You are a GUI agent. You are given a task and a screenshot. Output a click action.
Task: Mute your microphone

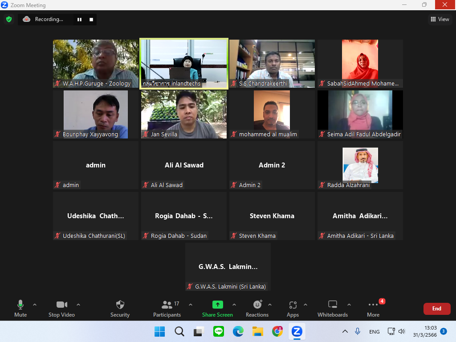[20, 309]
